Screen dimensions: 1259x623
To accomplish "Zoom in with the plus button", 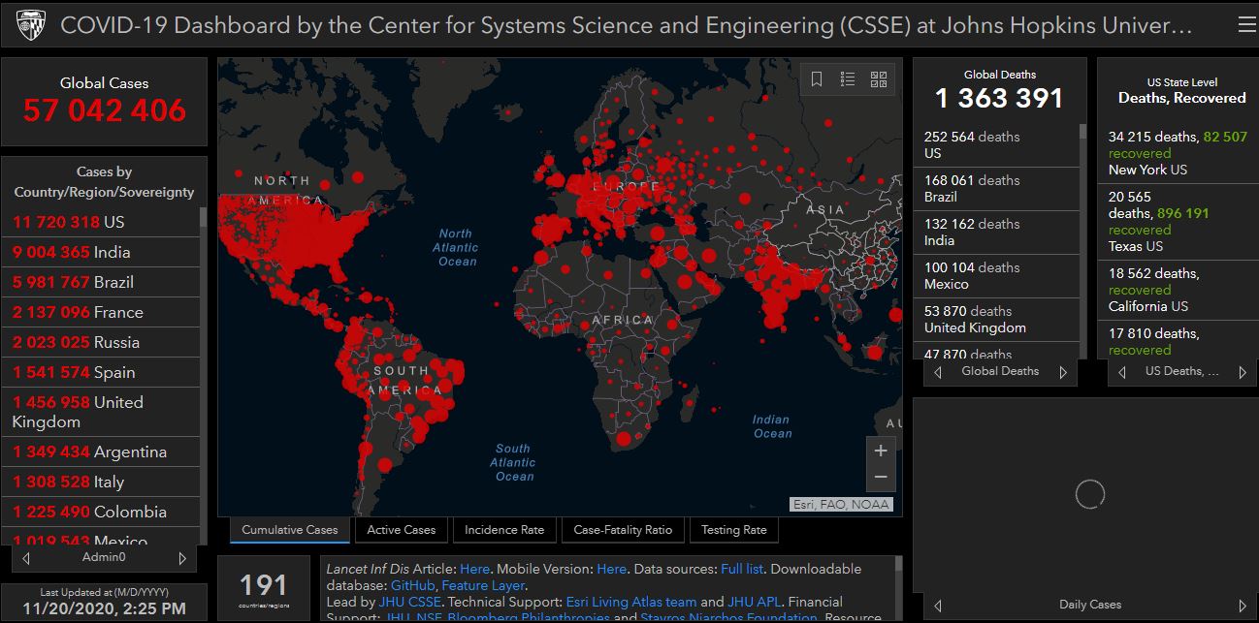I will click(x=880, y=451).
